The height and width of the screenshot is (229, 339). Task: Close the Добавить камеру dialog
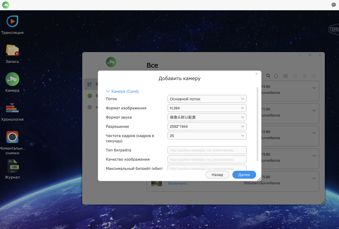tap(256, 74)
